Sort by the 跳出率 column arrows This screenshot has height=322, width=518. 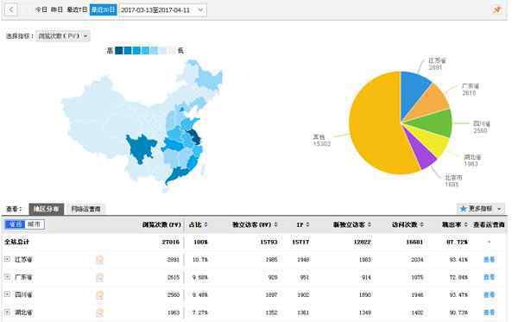pos(466,224)
